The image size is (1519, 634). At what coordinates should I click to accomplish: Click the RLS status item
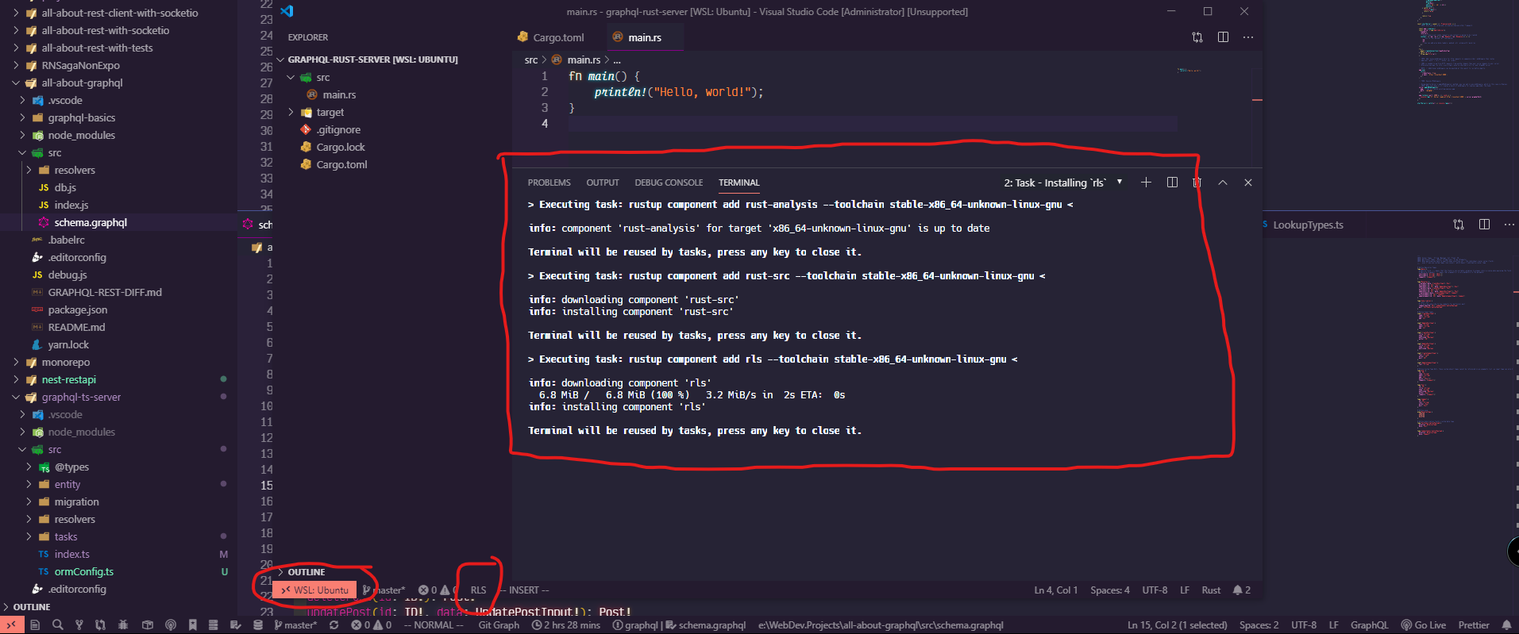(478, 590)
